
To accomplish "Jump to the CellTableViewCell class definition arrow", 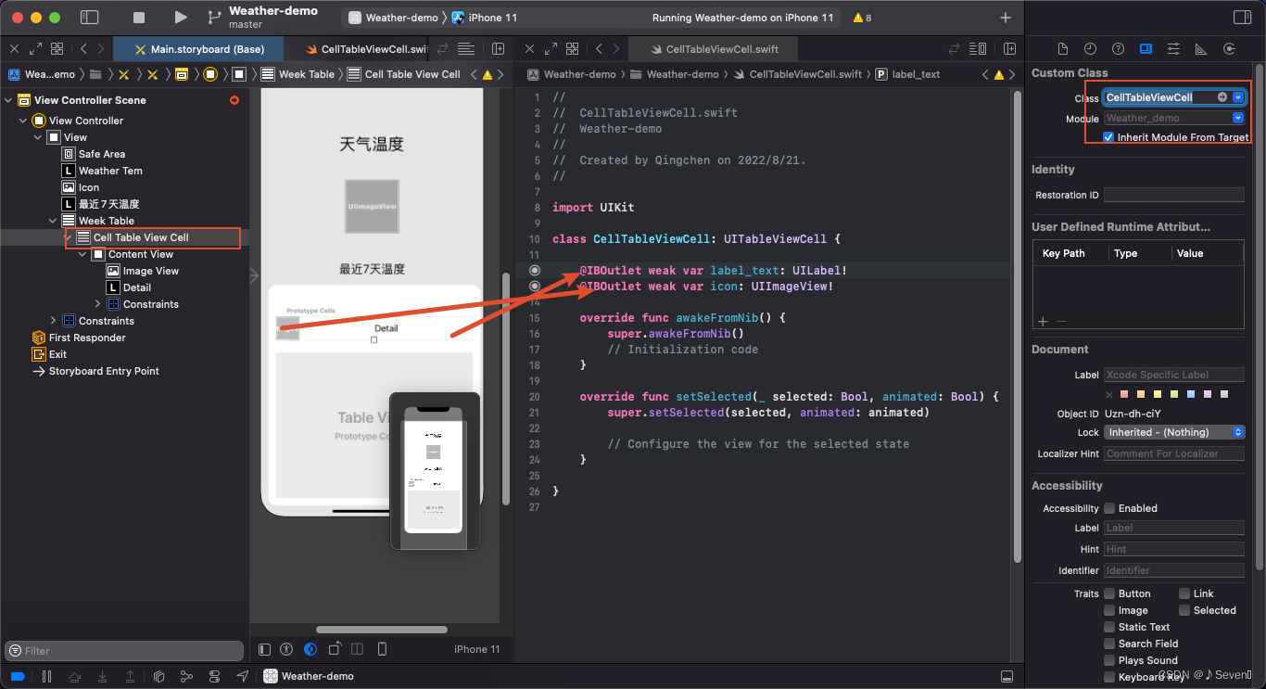I will 1222,97.
